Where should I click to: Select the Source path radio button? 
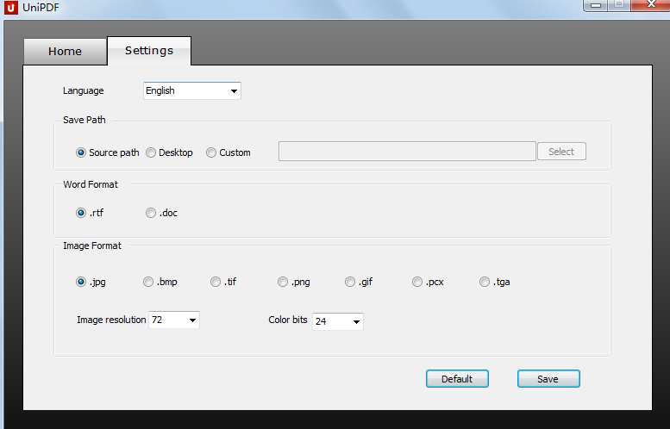[x=82, y=152]
